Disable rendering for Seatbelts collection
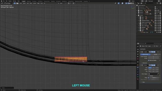This screenshot has height=91, width=162. pyautogui.click(x=160, y=27)
